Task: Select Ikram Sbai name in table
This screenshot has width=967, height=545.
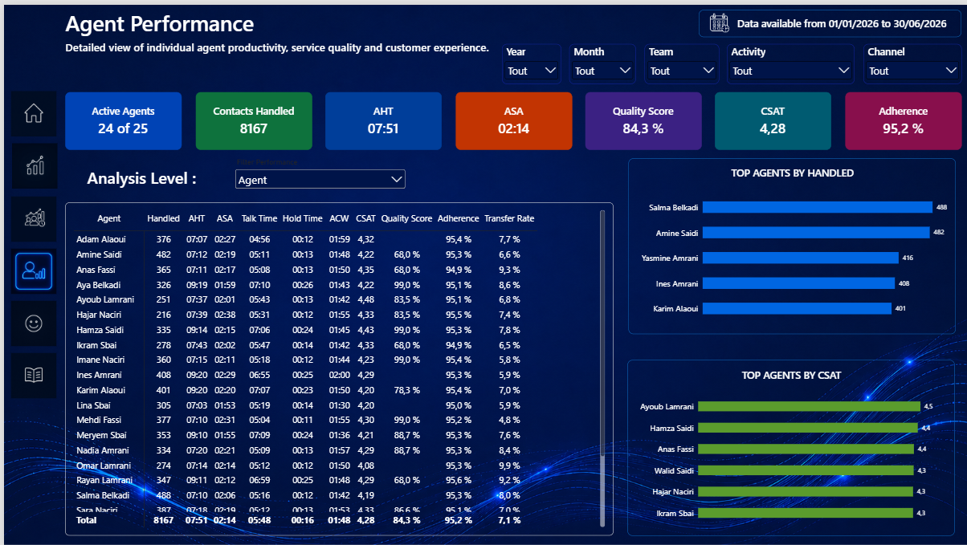Action: (96, 344)
